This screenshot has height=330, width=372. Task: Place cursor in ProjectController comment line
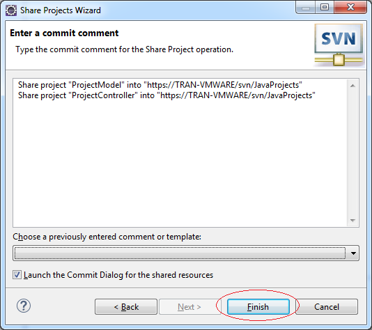pos(166,95)
